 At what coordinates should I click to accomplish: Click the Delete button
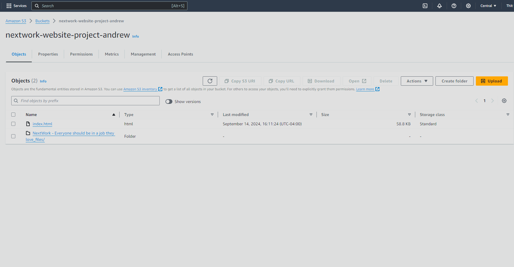point(386,81)
